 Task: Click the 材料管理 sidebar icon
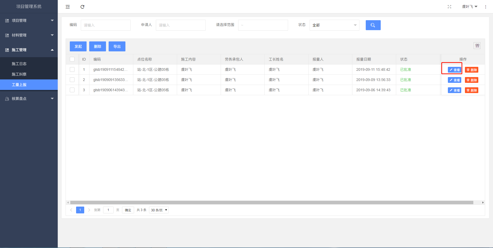pyautogui.click(x=7, y=35)
